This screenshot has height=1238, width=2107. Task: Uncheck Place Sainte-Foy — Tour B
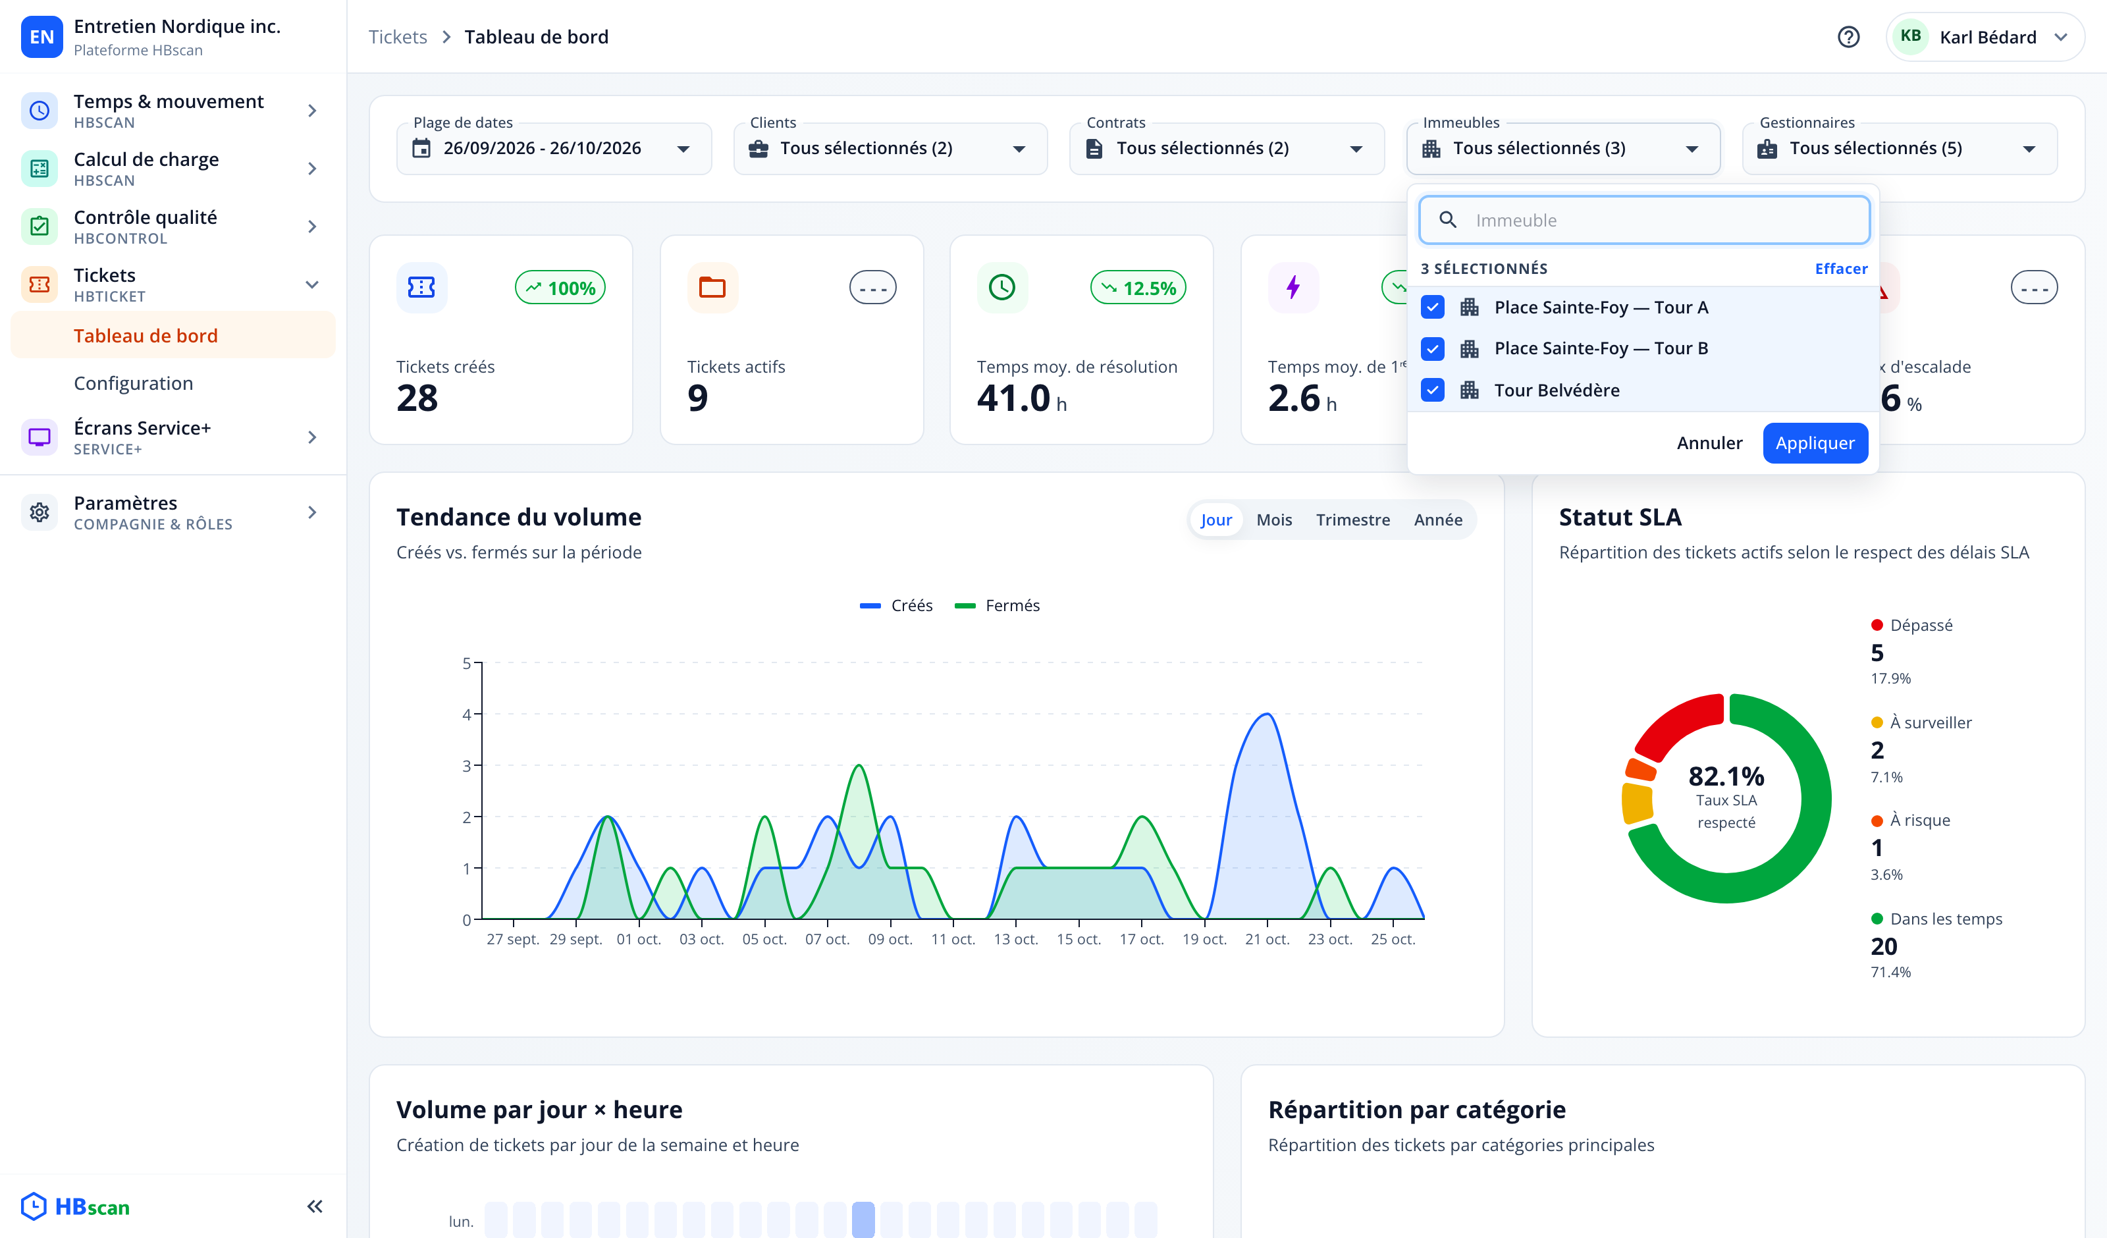coord(1432,348)
